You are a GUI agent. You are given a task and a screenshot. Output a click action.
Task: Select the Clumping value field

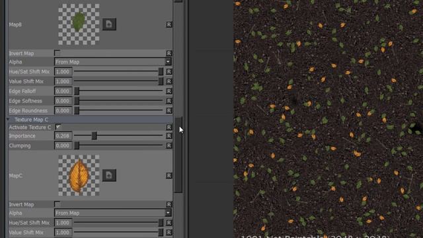tap(63, 145)
